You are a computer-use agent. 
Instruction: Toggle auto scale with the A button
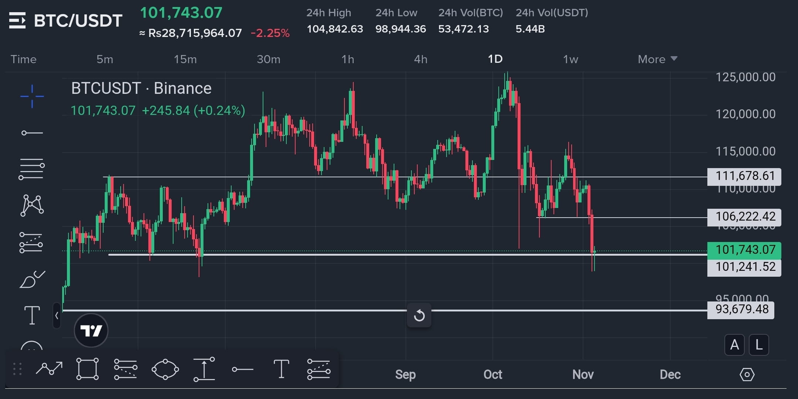[734, 345]
